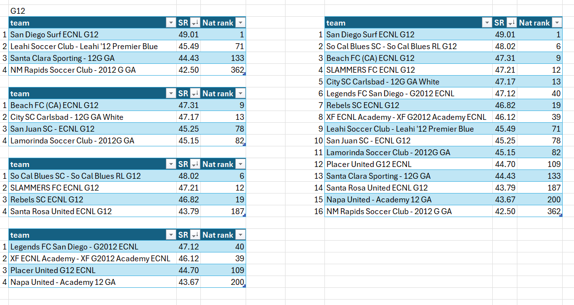Select Lamorinda Soccer Club cell in four-team table
The image size is (574, 305).
pyautogui.click(x=72, y=140)
